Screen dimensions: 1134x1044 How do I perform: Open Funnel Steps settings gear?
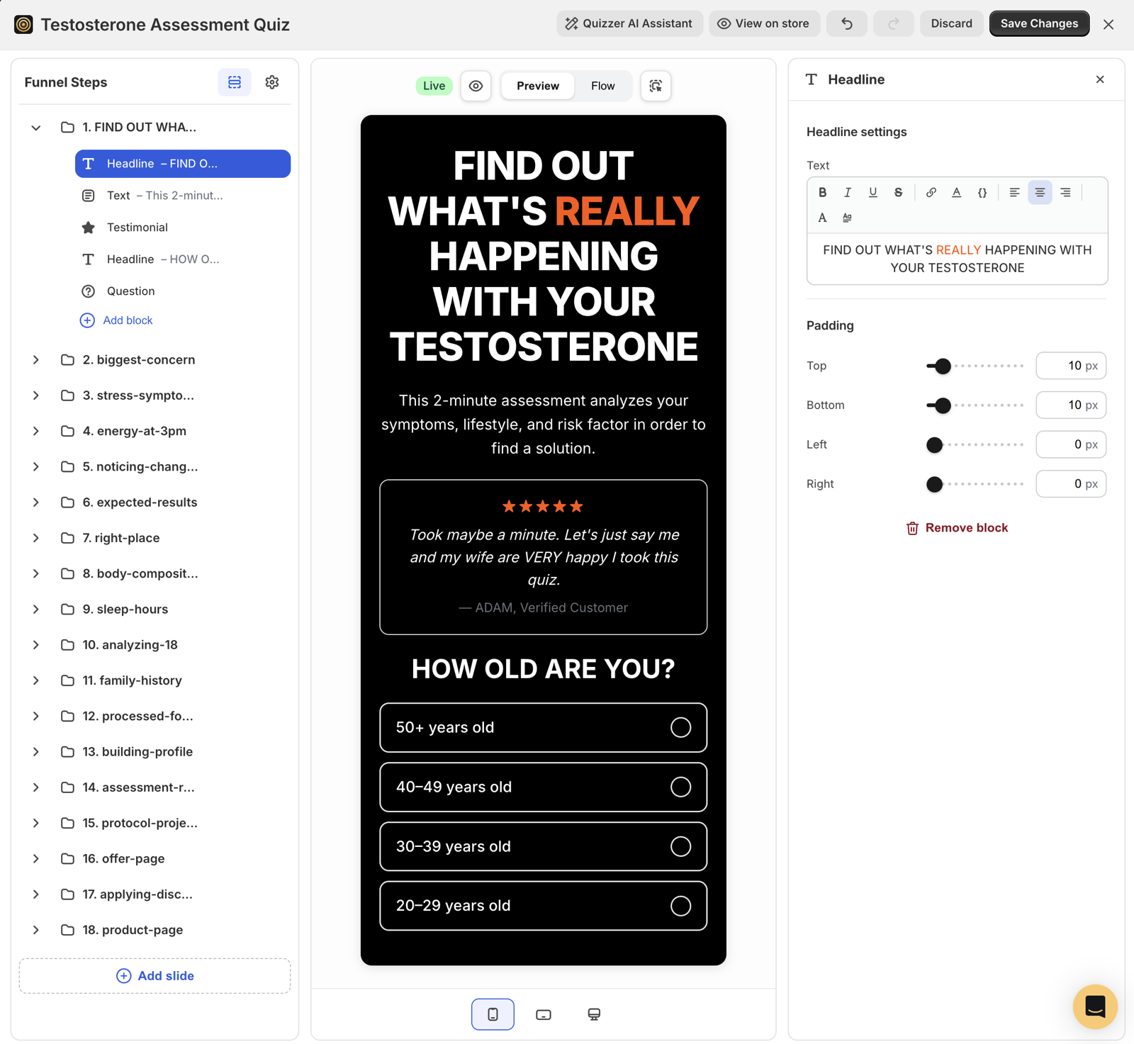point(272,82)
